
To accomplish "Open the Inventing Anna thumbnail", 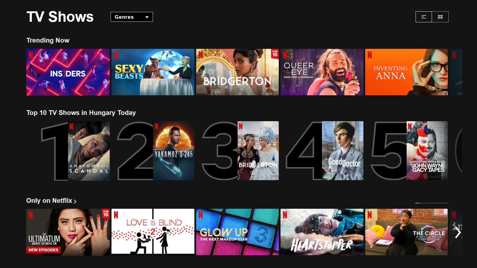I will pos(406,72).
